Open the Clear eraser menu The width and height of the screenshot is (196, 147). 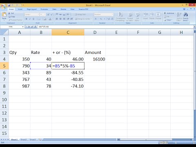[168, 20]
